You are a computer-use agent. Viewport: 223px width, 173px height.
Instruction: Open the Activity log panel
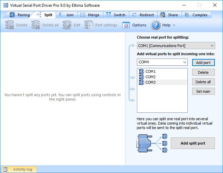(x=19, y=169)
